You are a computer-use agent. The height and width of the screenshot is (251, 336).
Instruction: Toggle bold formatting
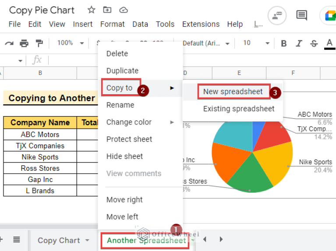[284, 43]
